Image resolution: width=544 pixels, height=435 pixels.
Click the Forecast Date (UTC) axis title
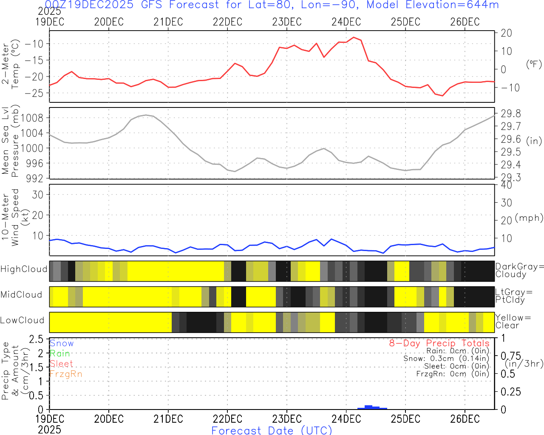[272, 430]
